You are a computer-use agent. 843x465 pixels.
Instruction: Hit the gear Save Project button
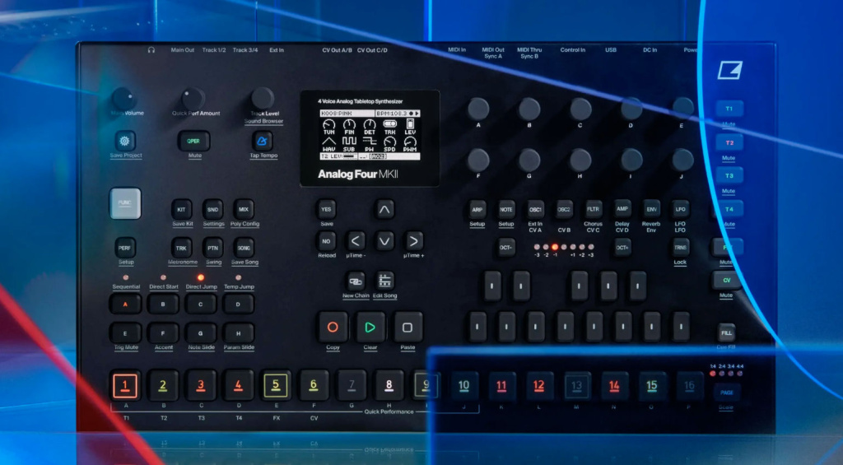point(125,142)
